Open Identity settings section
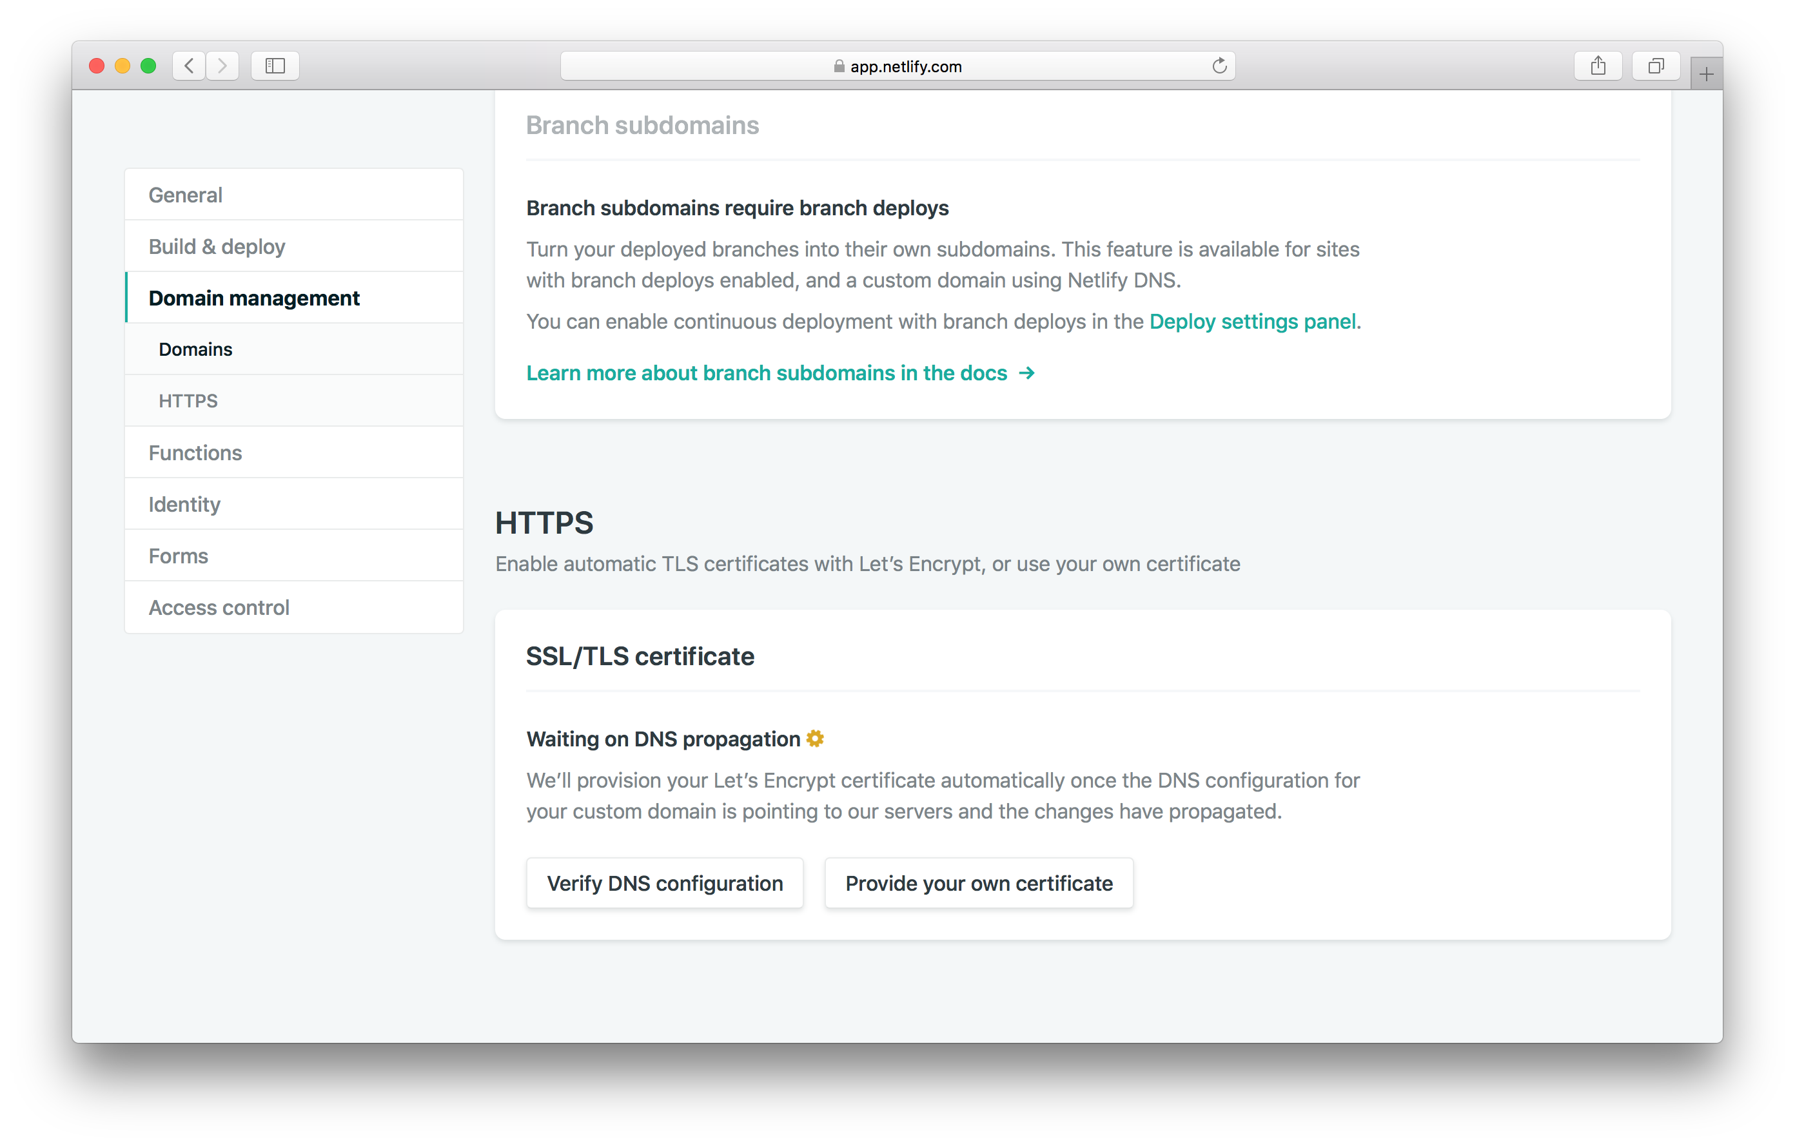1795x1146 pixels. 184,505
